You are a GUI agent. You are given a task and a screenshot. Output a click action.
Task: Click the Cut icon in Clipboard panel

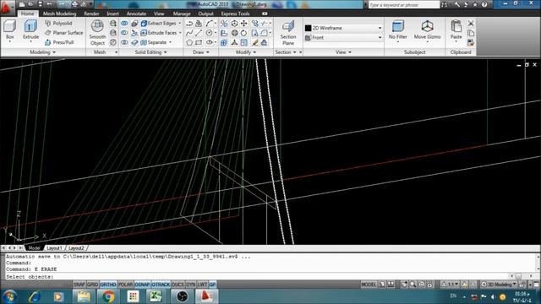(x=471, y=24)
